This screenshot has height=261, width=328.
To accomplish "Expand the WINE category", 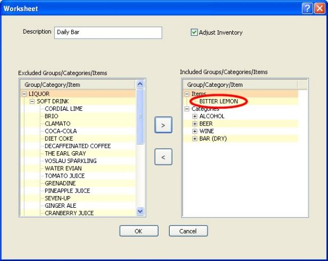I will point(195,131).
